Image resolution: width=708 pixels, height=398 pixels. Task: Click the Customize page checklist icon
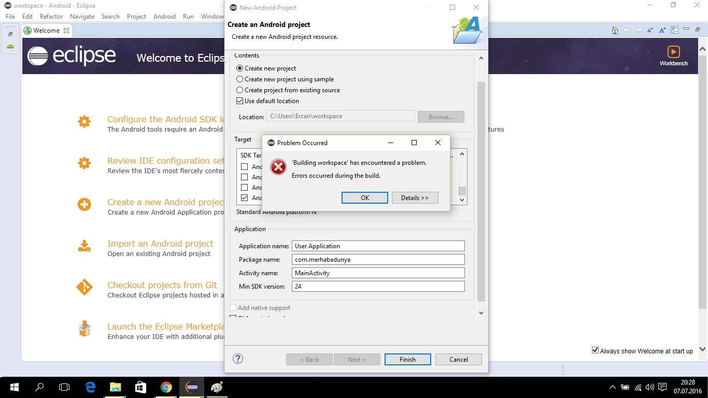674,30
